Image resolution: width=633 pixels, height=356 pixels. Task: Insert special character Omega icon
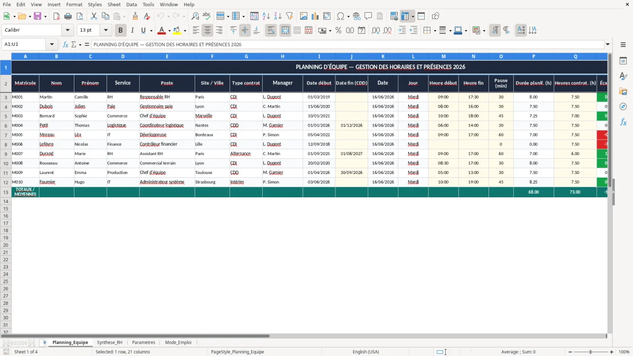[340, 16]
